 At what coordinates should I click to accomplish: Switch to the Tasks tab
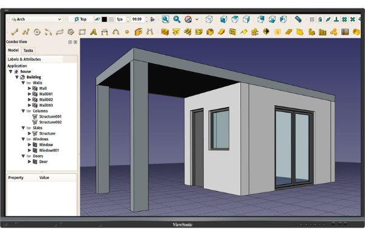click(28, 50)
